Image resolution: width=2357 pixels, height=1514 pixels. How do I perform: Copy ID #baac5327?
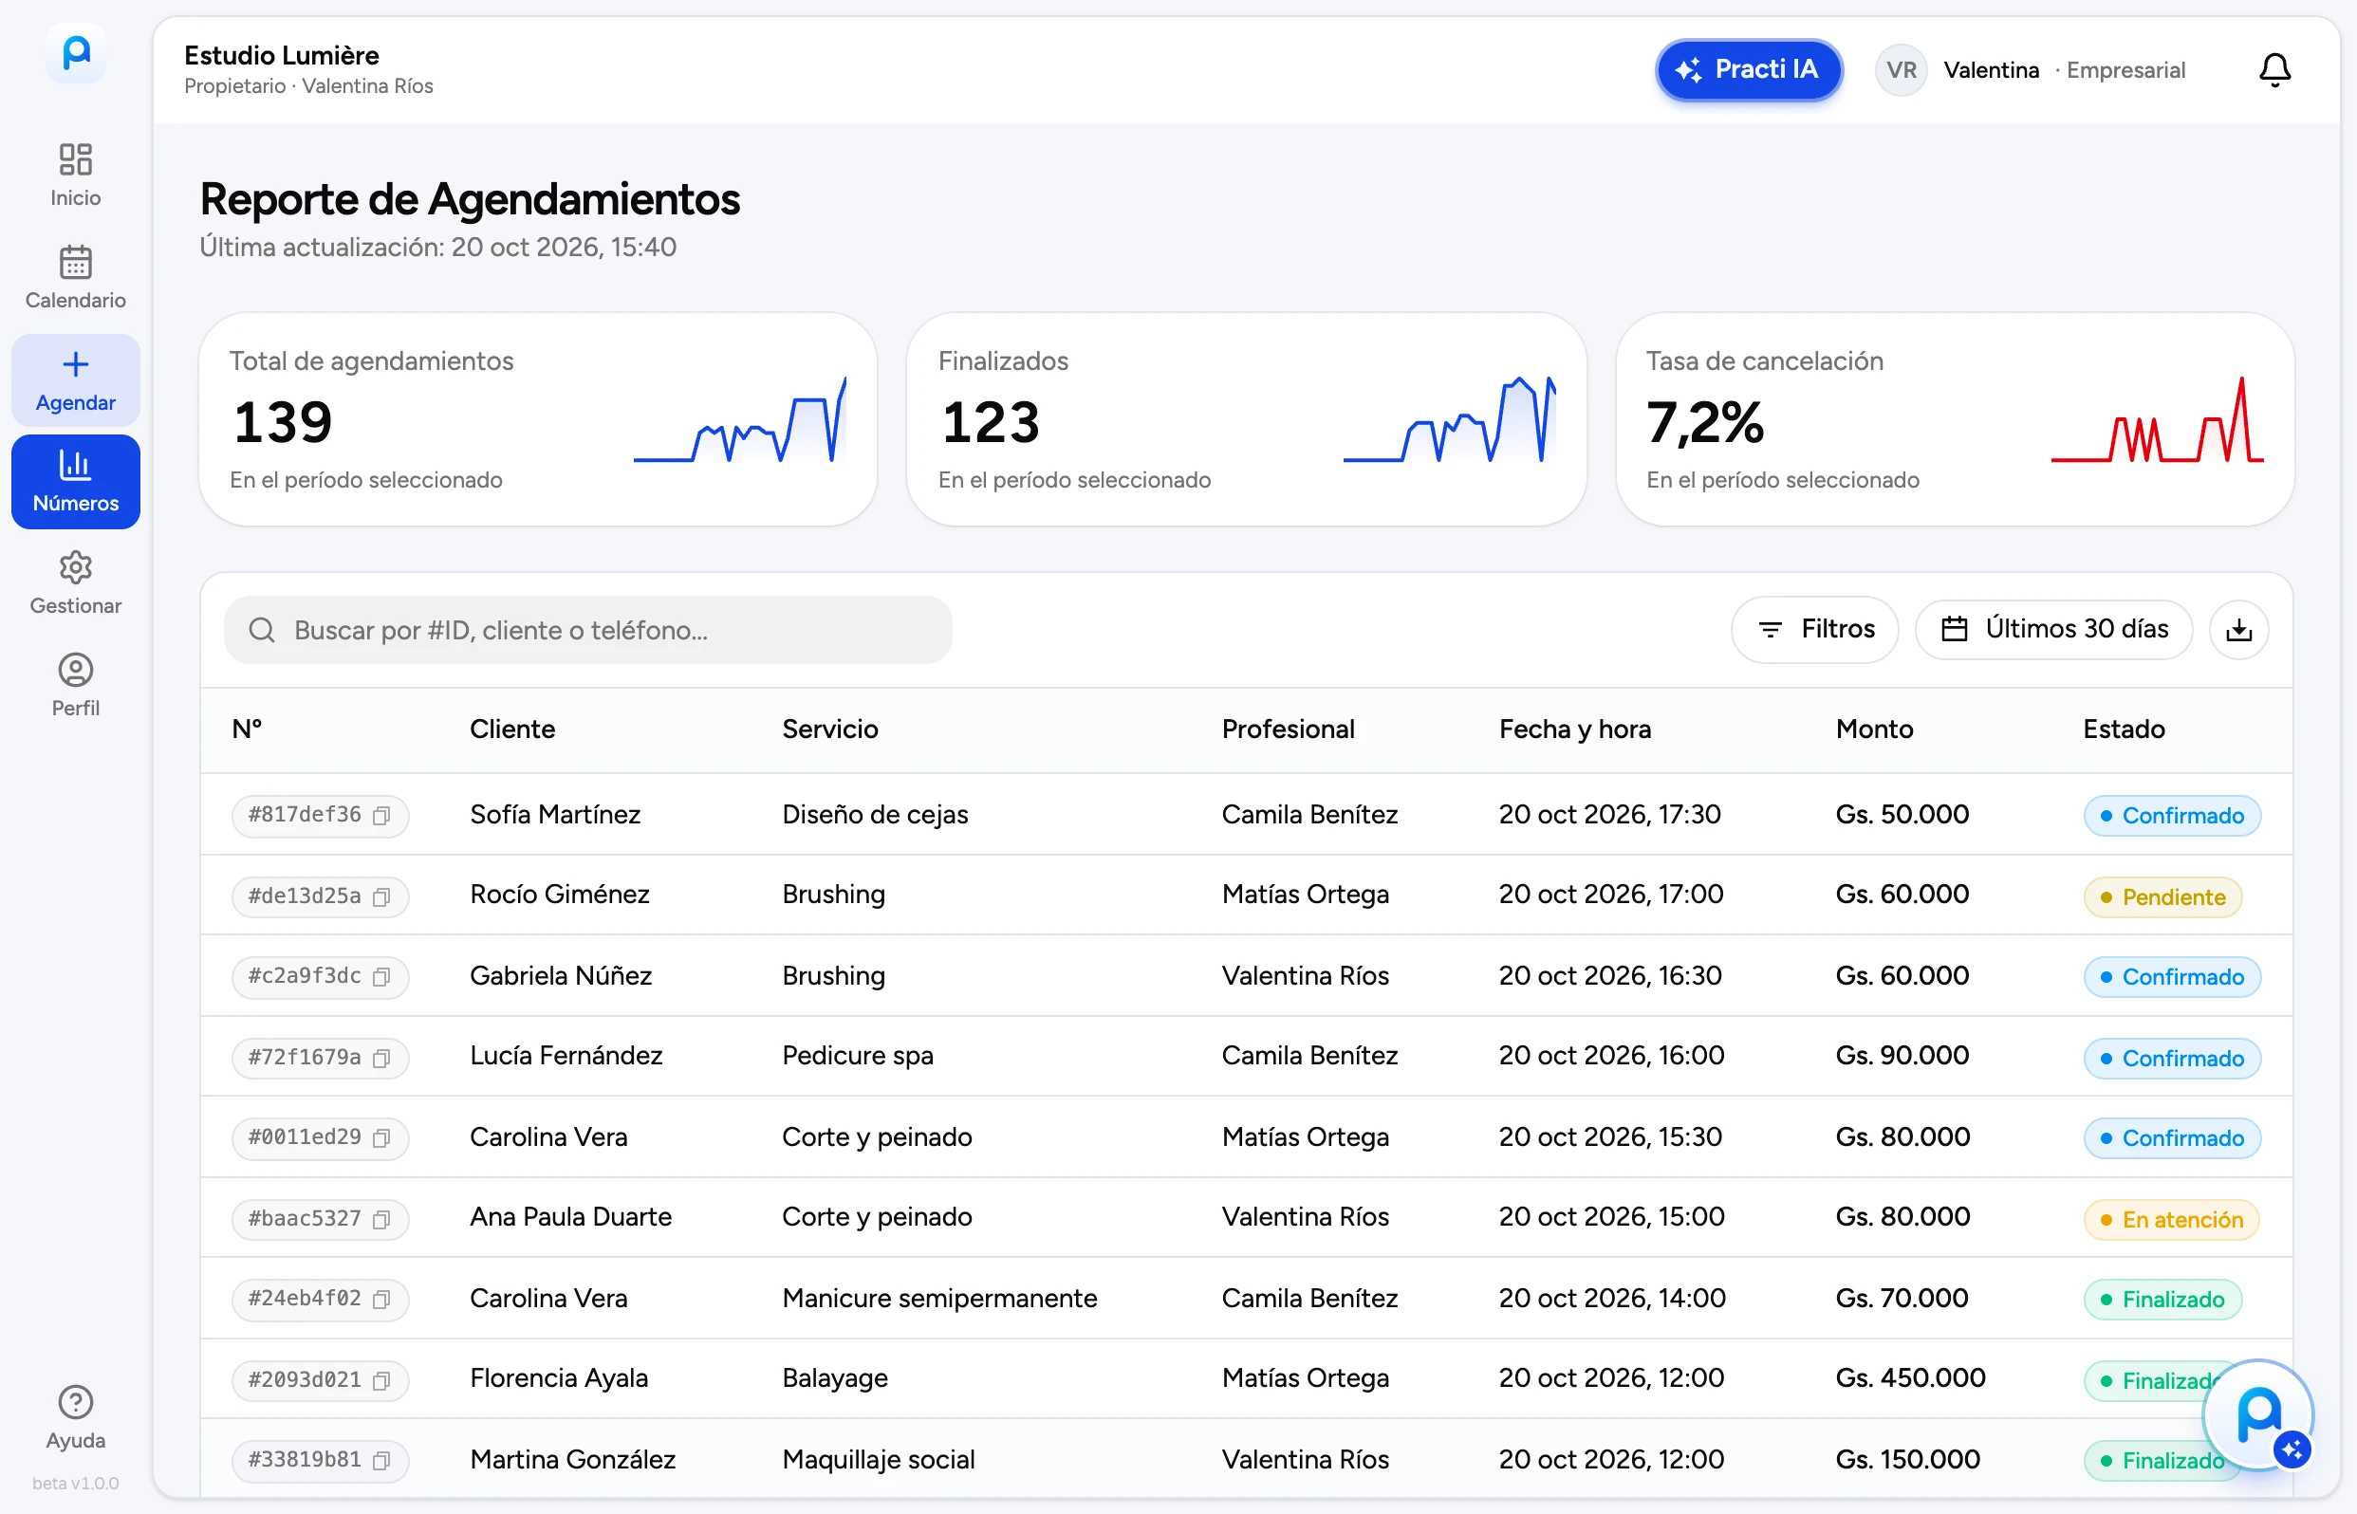381,1219
